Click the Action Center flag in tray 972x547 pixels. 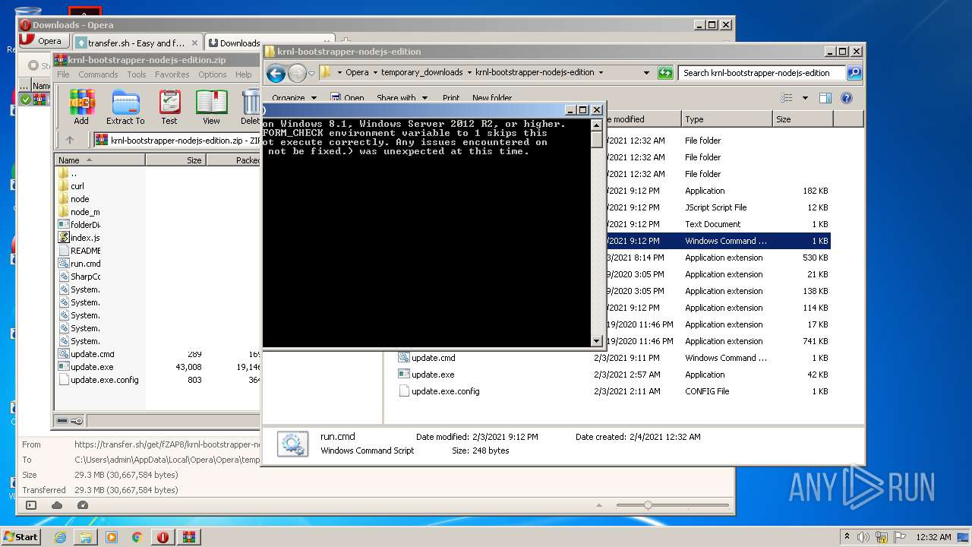[899, 537]
